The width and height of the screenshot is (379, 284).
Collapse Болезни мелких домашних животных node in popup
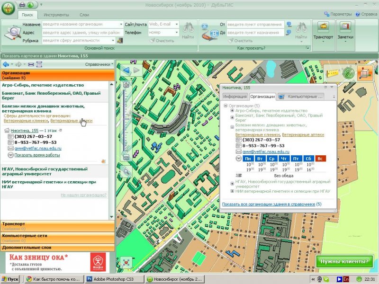point(232,127)
